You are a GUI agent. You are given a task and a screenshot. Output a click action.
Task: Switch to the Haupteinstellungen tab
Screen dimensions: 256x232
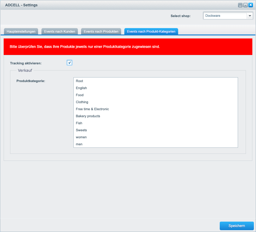pos(21,31)
